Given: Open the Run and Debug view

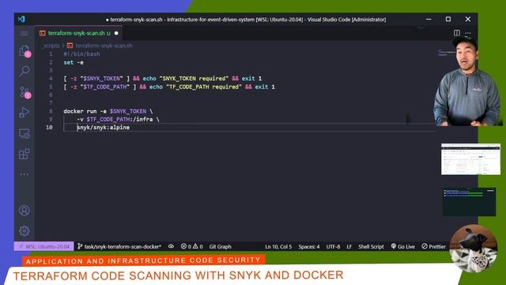Looking at the screenshot, I should tap(25, 112).
